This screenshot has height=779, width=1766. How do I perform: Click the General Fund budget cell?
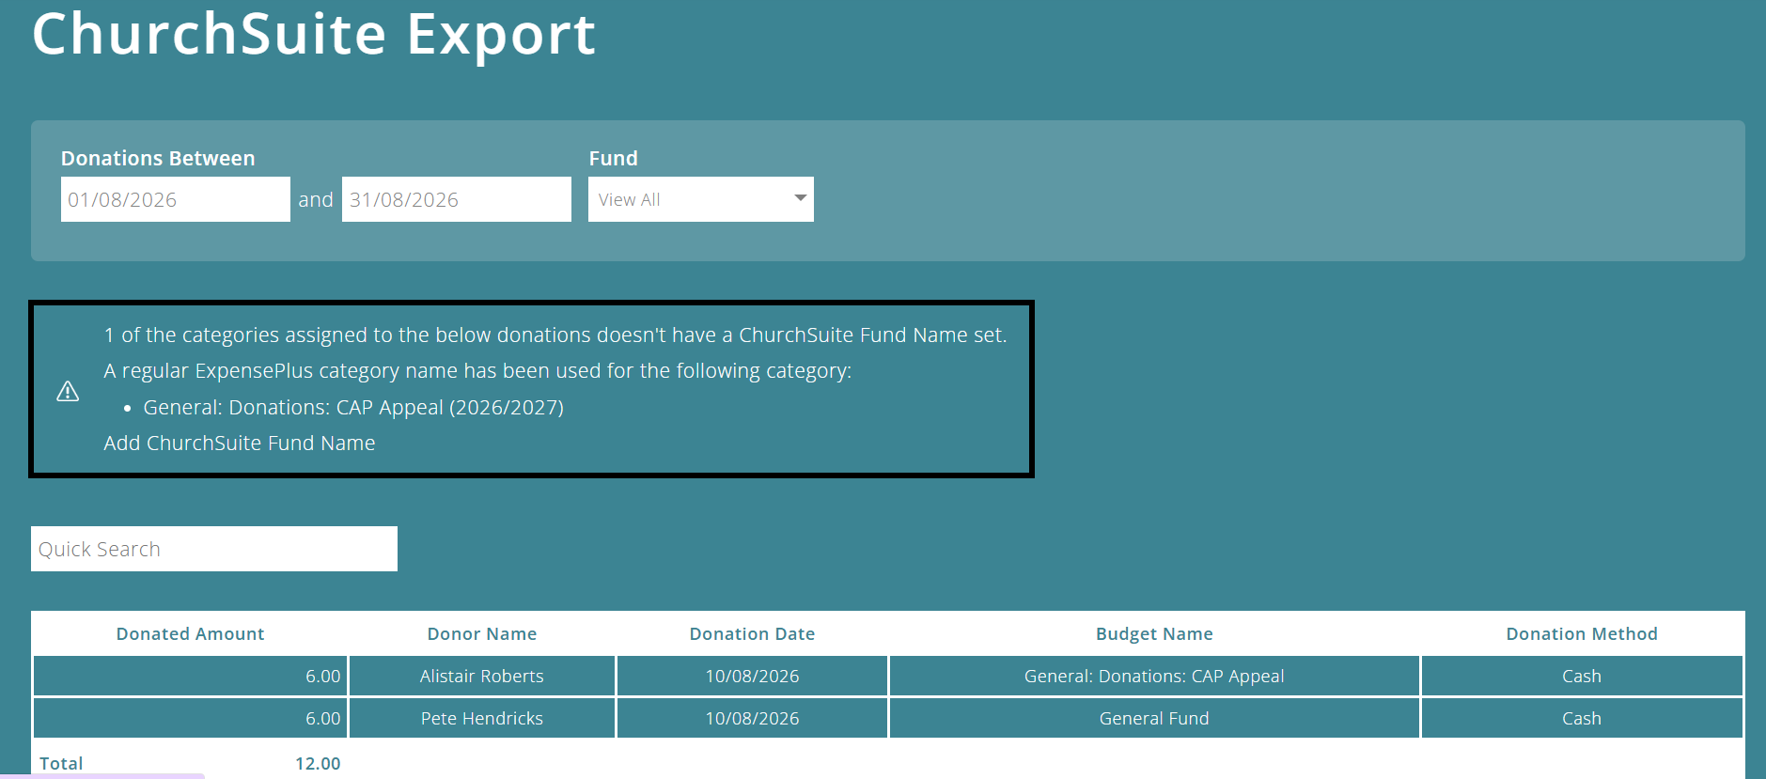1154,718
